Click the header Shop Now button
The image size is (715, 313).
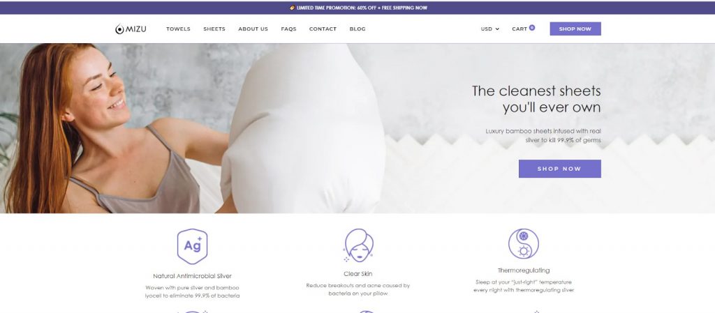click(575, 29)
